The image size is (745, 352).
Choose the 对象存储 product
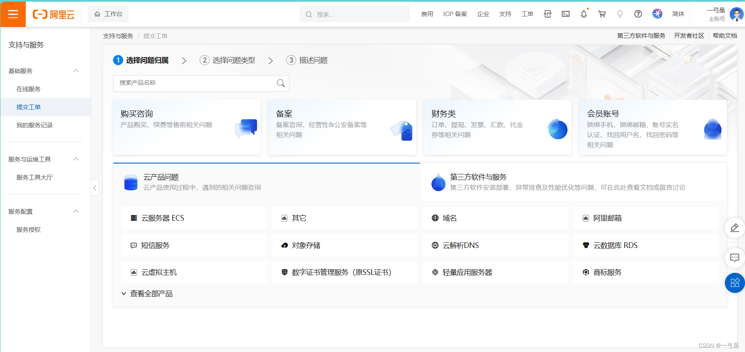[x=344, y=245]
